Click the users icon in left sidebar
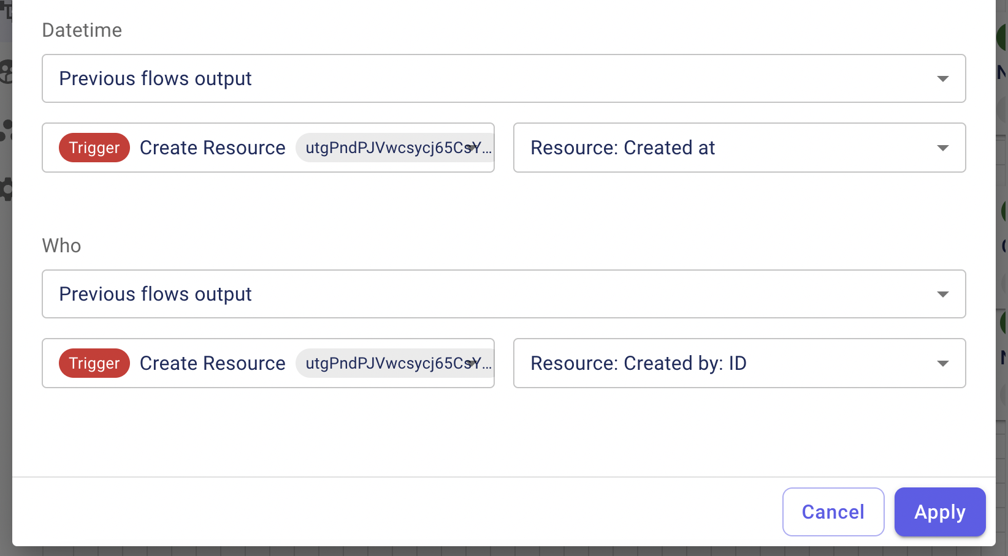Image resolution: width=1008 pixels, height=556 pixels. [6, 72]
